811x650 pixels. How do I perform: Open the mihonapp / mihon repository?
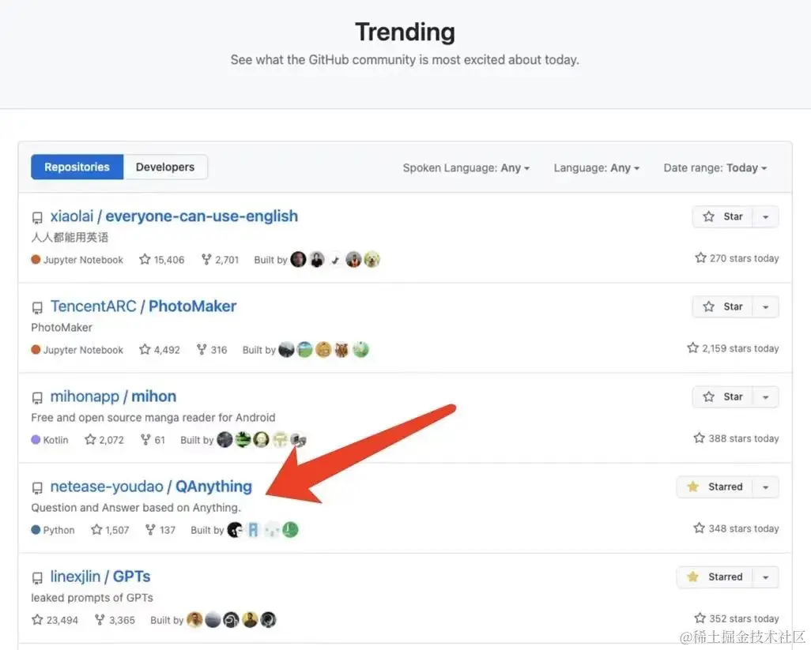click(x=113, y=396)
